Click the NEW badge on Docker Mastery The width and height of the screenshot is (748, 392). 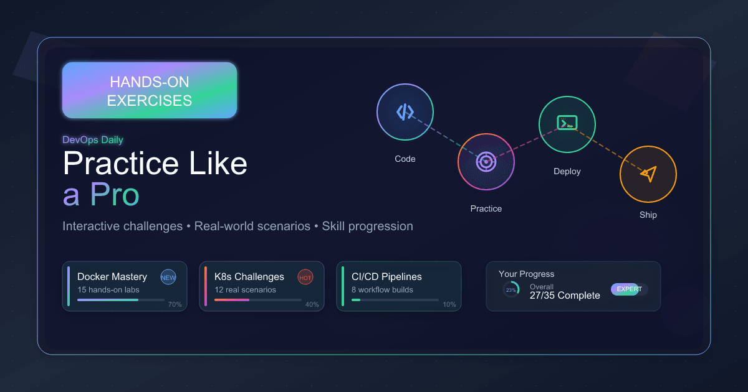click(168, 278)
